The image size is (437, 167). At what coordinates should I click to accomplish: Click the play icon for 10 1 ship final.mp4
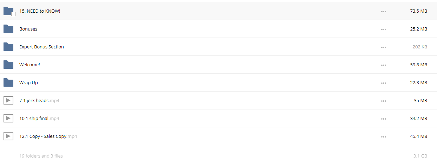tap(8, 118)
